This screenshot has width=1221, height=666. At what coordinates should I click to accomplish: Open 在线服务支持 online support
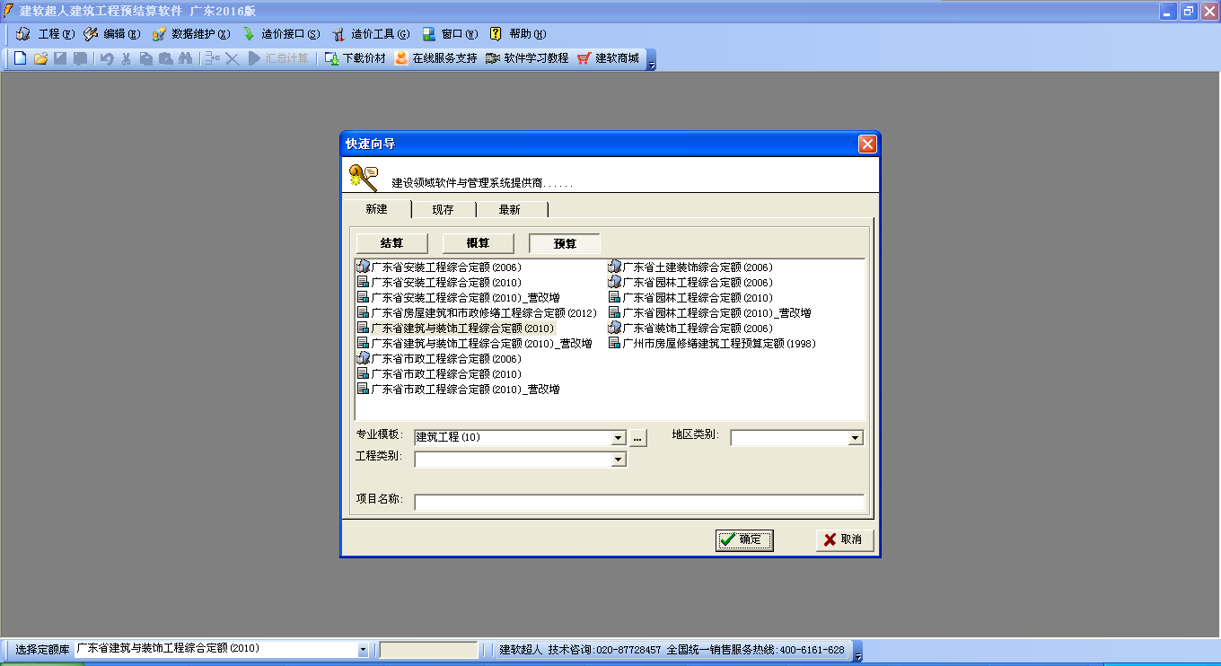tap(435, 58)
